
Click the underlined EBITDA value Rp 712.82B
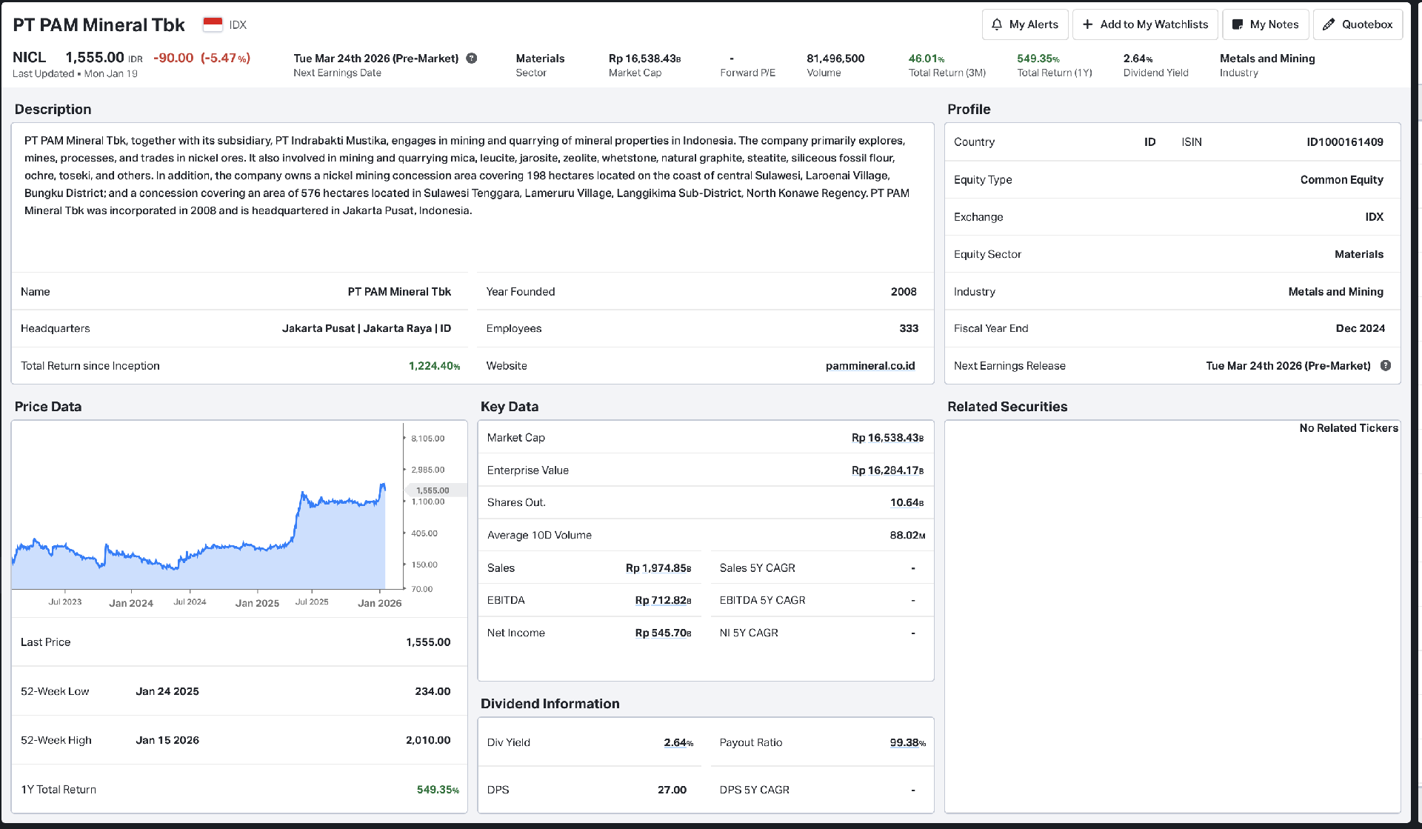pos(662,600)
